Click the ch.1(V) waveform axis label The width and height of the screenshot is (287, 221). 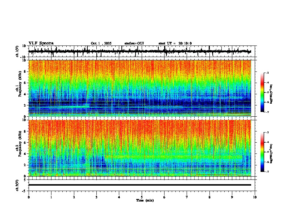17,51
